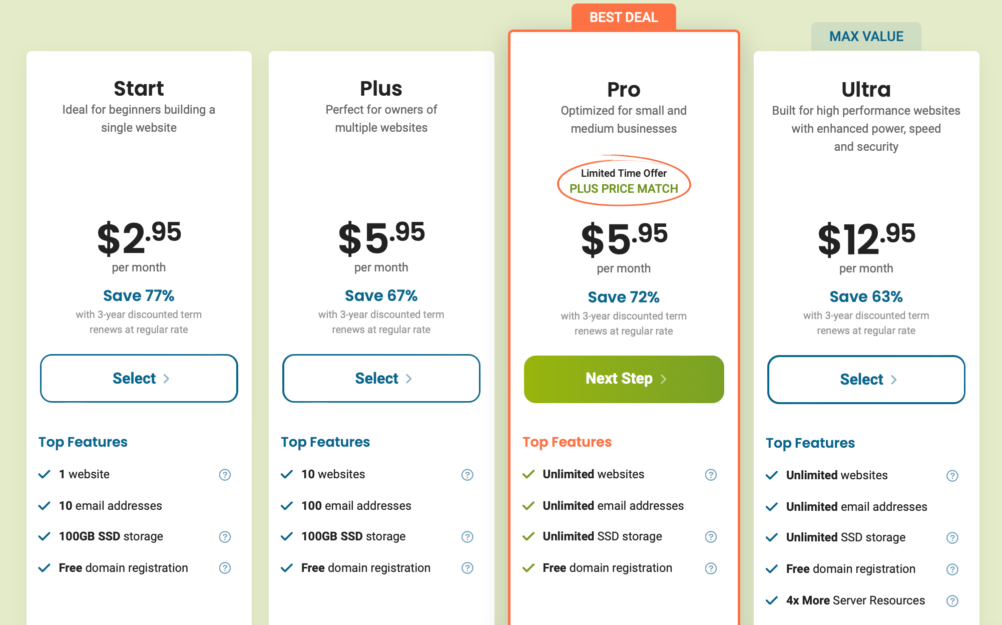Click help icon for Pro Unlimited SSD storage

711,537
